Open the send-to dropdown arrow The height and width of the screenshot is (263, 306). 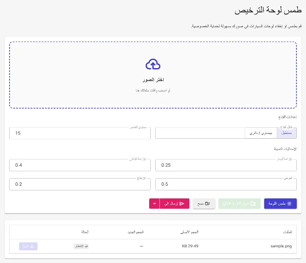[x=155, y=203]
